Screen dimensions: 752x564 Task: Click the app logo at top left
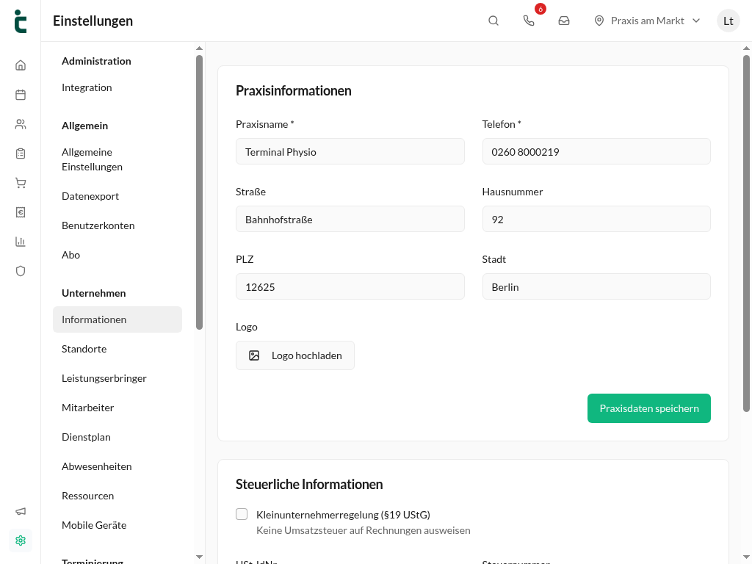tap(20, 21)
